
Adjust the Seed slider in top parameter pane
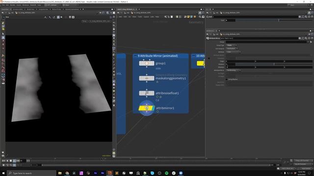[x=274, y=21]
